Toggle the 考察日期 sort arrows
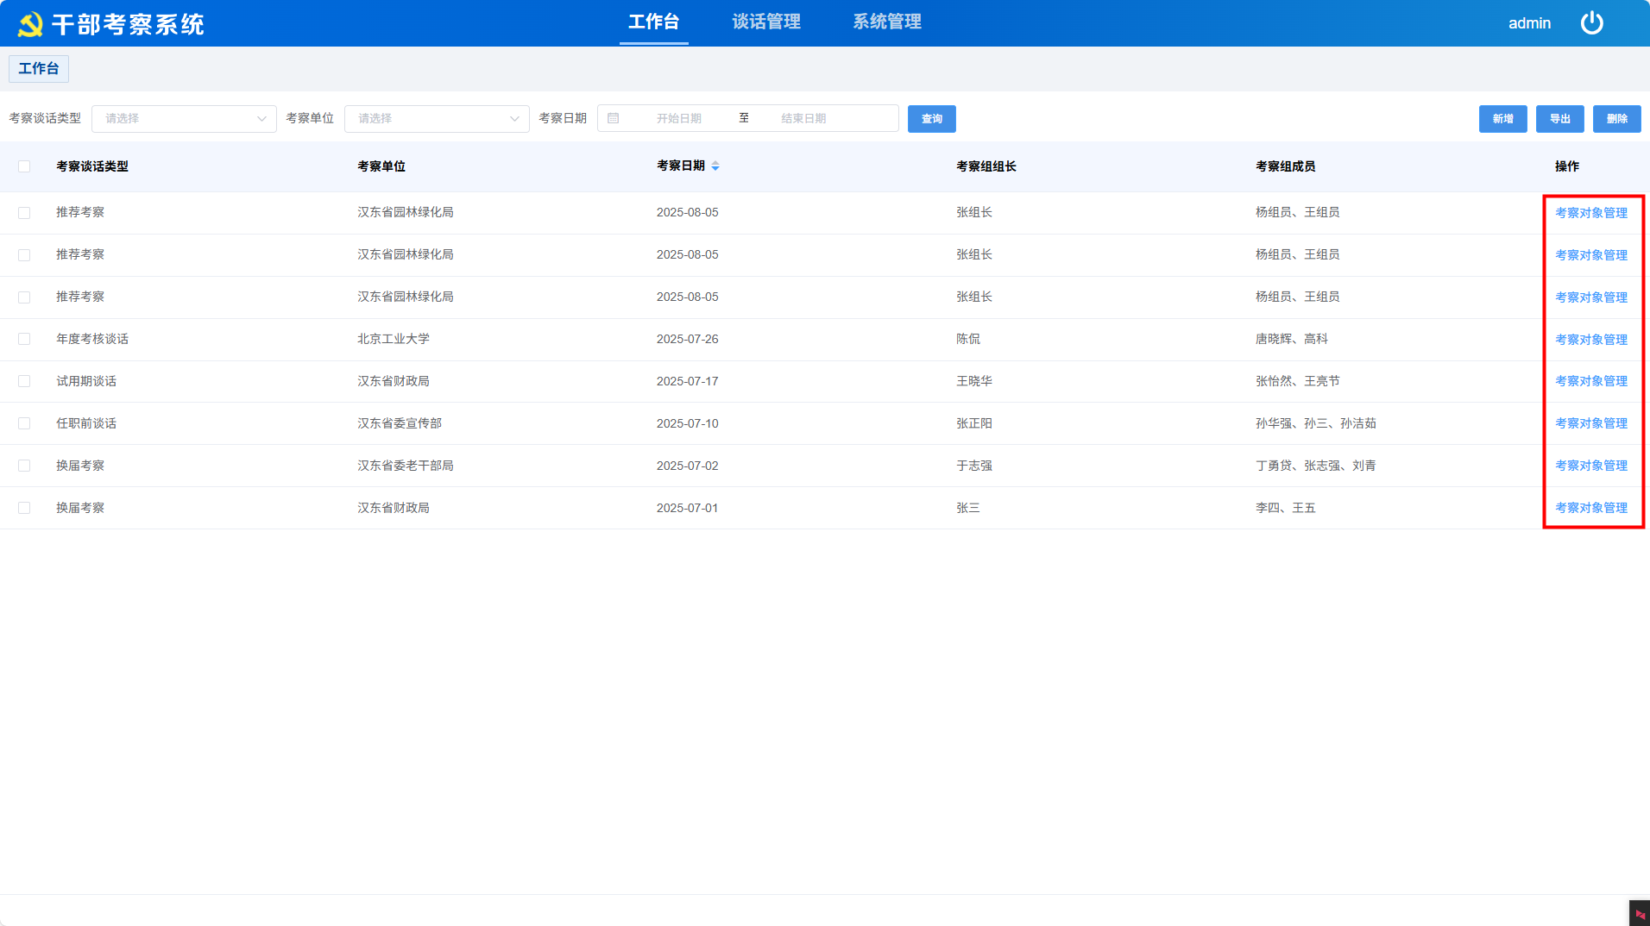1650x926 pixels. [x=715, y=166]
